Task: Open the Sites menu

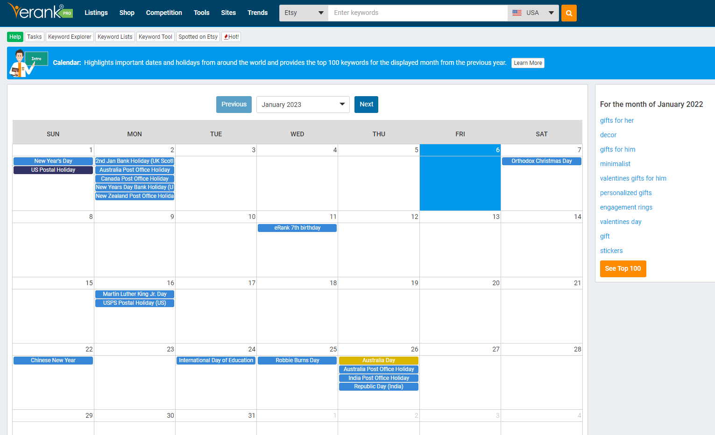Action: [x=228, y=13]
